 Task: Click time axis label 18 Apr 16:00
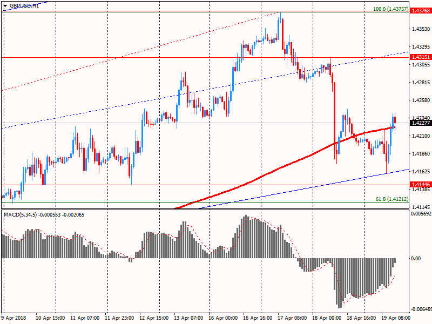click(x=361, y=318)
